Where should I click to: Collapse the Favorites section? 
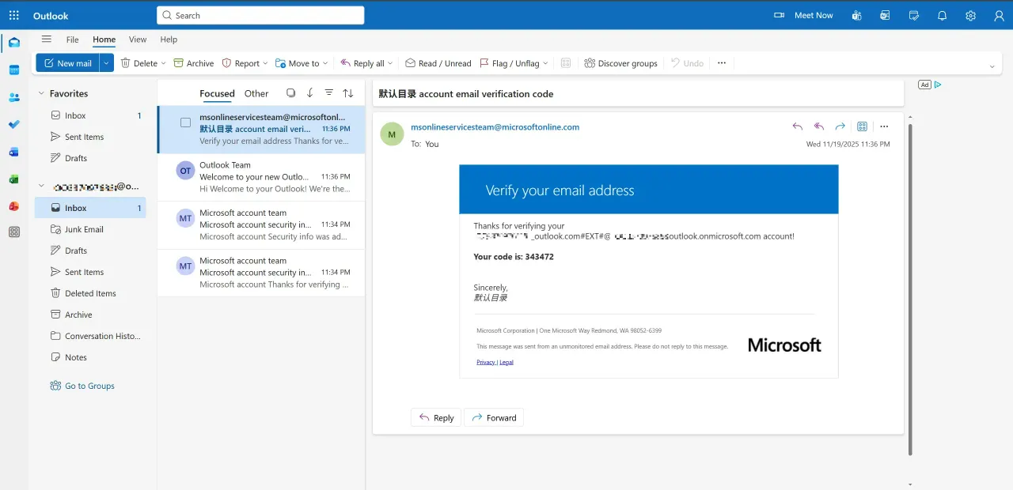[x=41, y=93]
